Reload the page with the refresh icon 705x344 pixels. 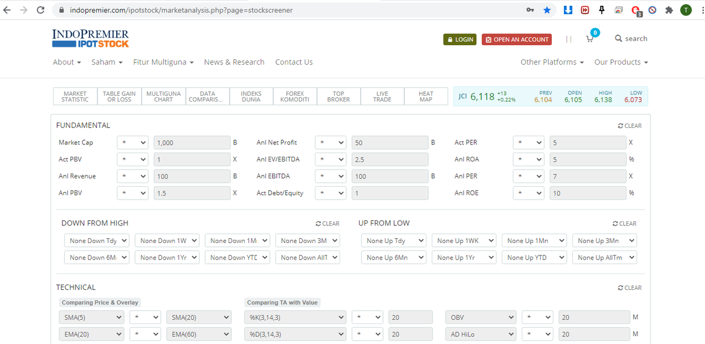[x=41, y=10]
